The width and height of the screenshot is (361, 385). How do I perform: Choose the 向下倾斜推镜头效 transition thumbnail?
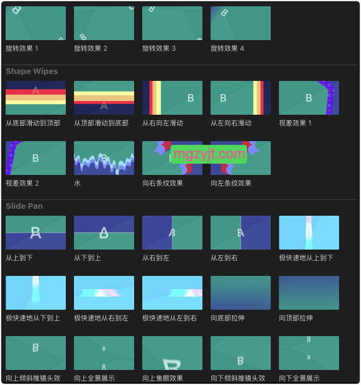[241, 353]
